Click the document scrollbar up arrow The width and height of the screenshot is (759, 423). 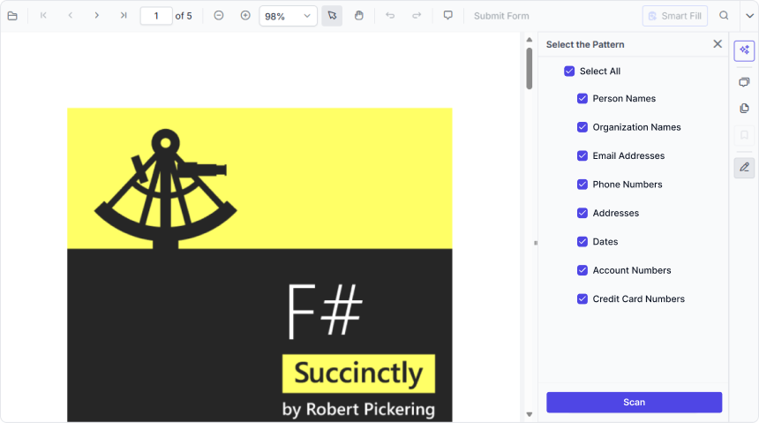[x=529, y=40]
